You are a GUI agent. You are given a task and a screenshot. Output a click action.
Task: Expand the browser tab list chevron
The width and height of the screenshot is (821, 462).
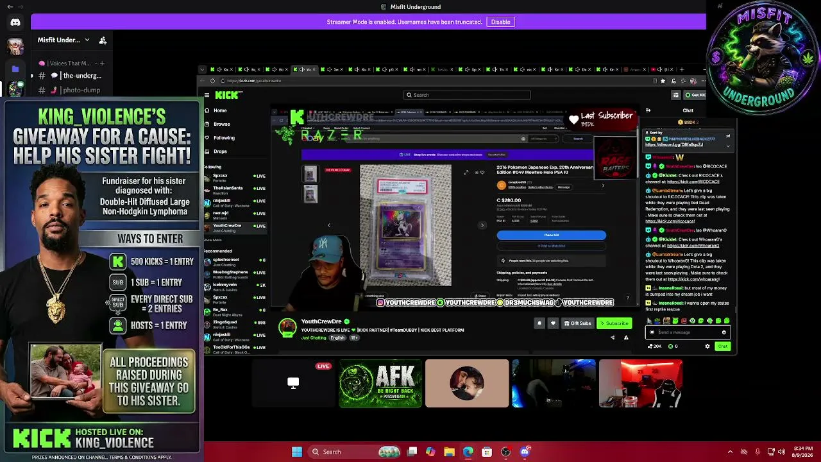tap(202, 69)
